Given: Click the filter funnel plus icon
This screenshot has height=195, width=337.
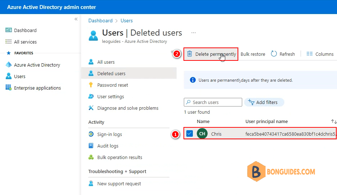Looking at the screenshot, I should coord(251,102).
